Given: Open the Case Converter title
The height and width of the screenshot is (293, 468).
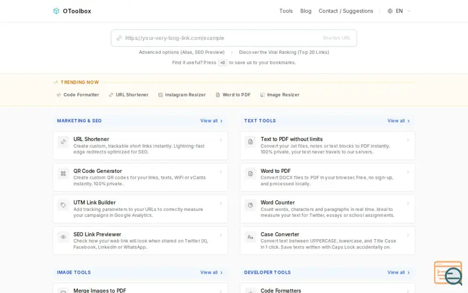Looking at the screenshot, I should point(280,234).
